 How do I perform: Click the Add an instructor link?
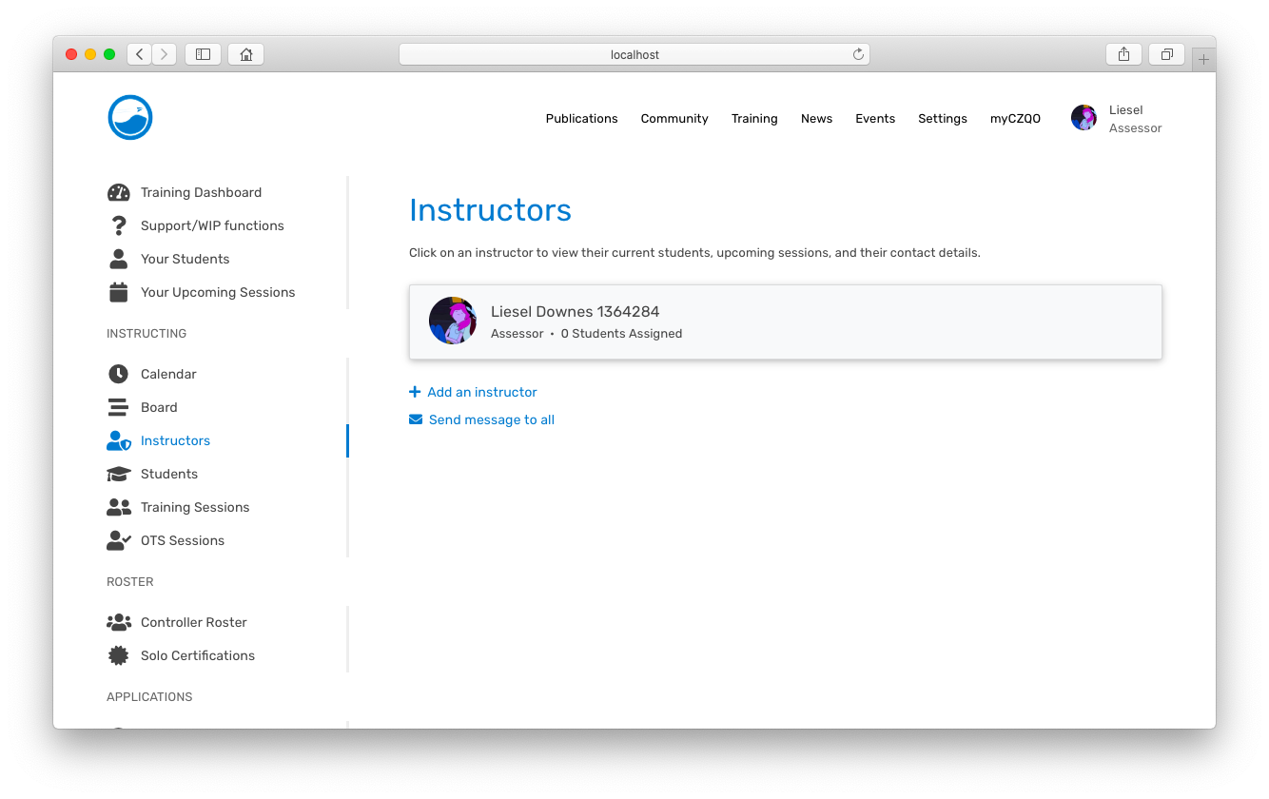[473, 392]
